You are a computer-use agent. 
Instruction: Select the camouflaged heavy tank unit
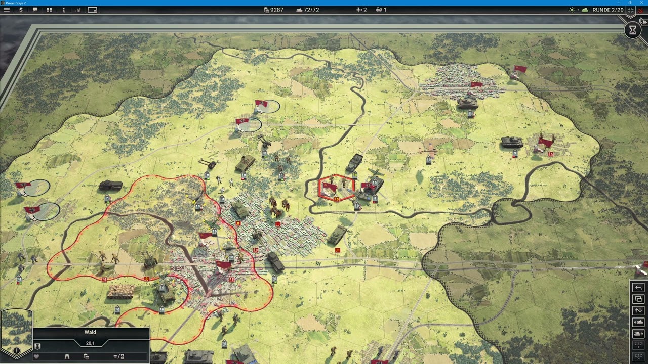coord(120,292)
